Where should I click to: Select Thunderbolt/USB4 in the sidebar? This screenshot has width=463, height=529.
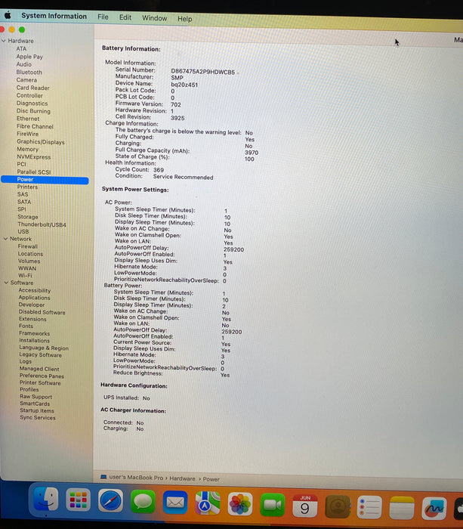[42, 224]
